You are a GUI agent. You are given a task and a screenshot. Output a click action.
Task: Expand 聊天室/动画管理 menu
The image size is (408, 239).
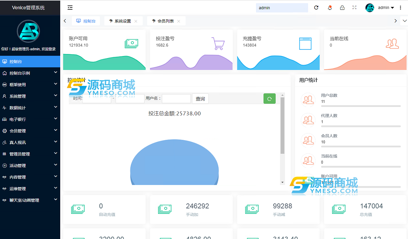(x=30, y=200)
